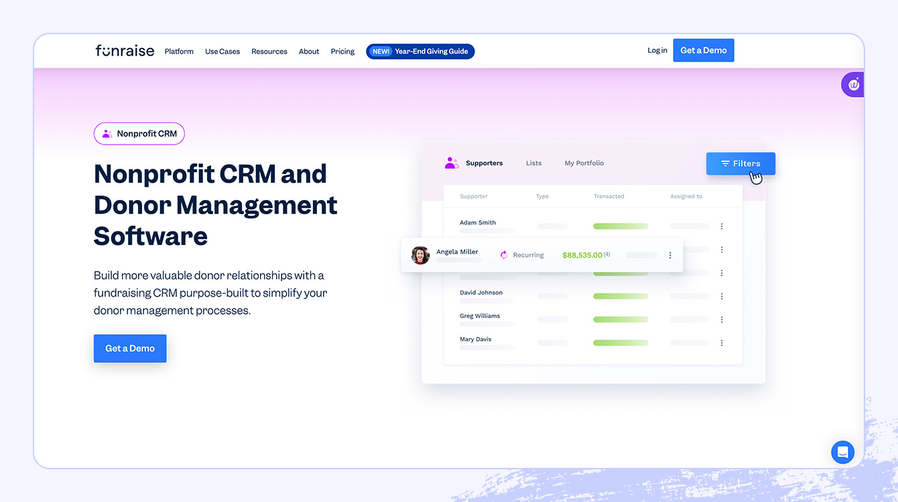Screen dimensions: 898x502
Task: Open the About menu
Action: (x=309, y=52)
